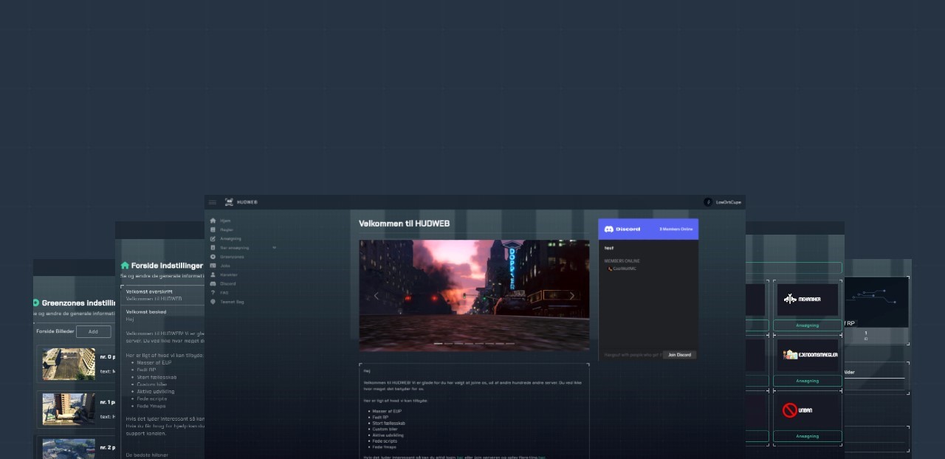Image resolution: width=945 pixels, height=459 pixels.
Task: Click Ansøgning button under Unban
Action: click(x=807, y=436)
